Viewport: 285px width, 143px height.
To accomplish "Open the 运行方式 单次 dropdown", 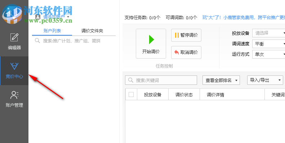I will [269, 54].
